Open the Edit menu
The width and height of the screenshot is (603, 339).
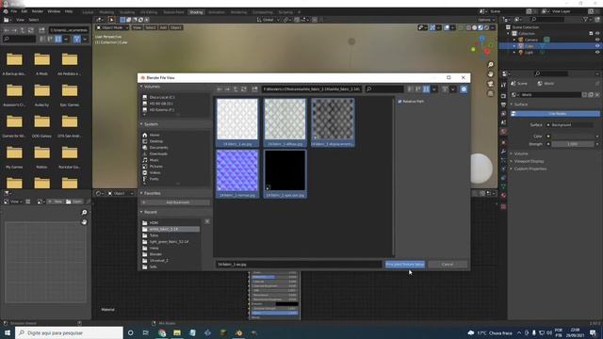[24, 11]
